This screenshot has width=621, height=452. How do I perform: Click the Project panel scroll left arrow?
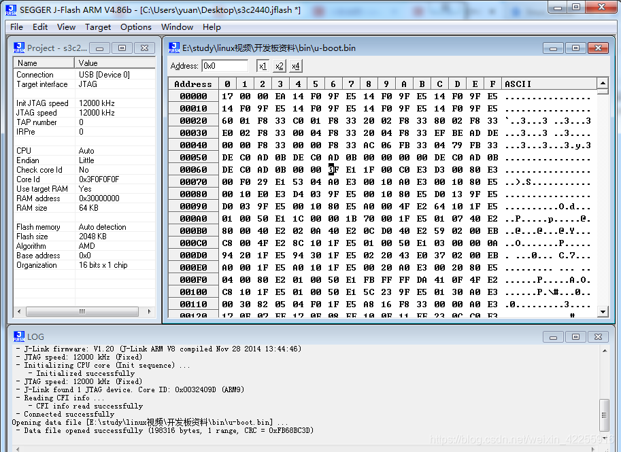pos(18,311)
